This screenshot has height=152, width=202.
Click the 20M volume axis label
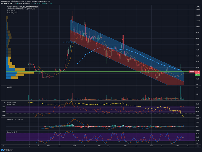pyautogui.click(x=197, y=88)
